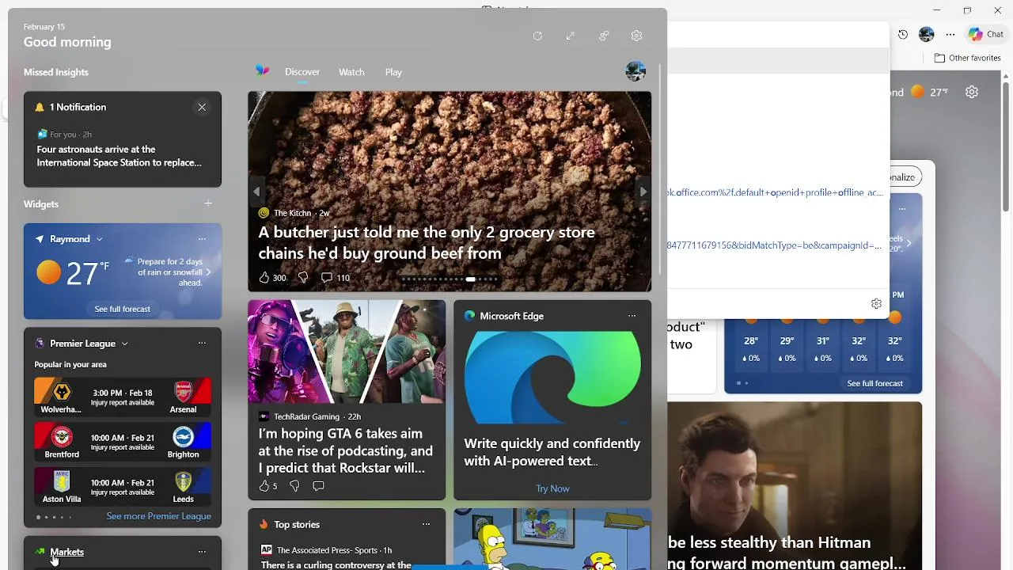Open Copilot Chat in Edge toolbar
Image resolution: width=1013 pixels, height=570 pixels.
(985, 34)
